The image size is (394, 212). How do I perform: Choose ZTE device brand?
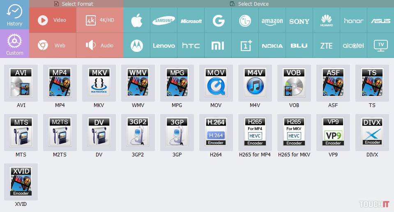[x=326, y=46]
